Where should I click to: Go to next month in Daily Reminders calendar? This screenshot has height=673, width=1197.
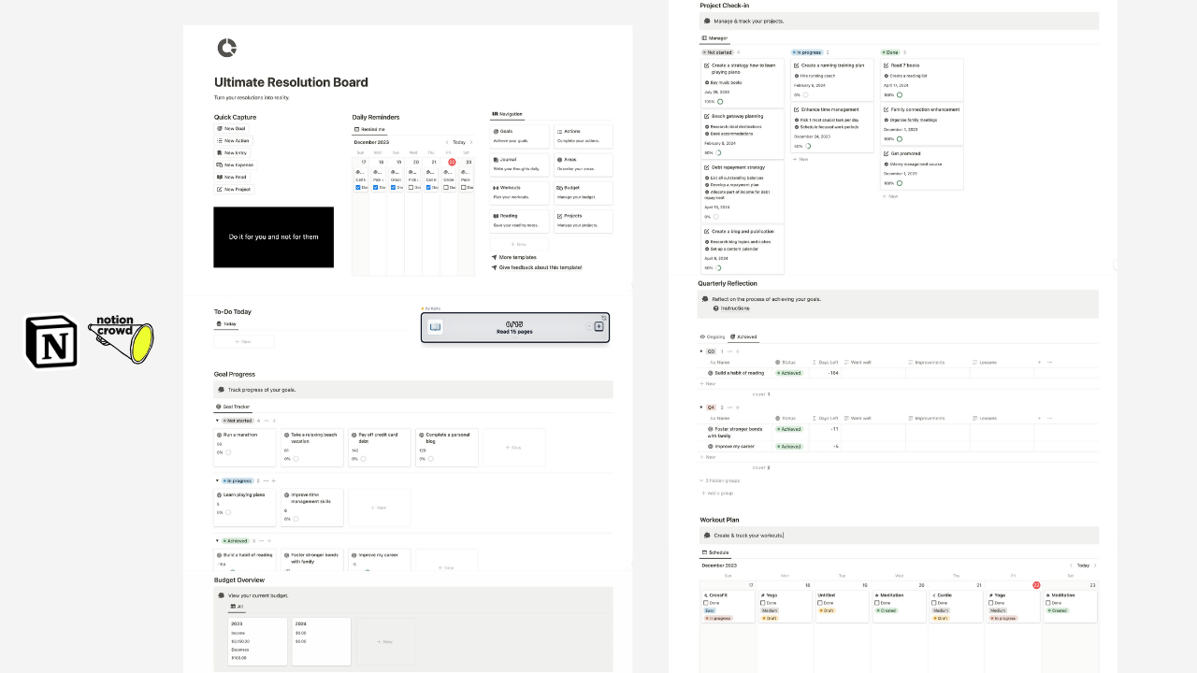(x=471, y=142)
